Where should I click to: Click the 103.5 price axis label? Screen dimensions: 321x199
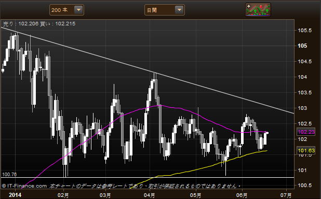coord(304,93)
